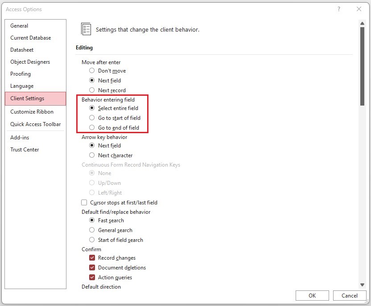Choose the General search option
Image resolution: width=371 pixels, height=306 pixels.
(92, 230)
